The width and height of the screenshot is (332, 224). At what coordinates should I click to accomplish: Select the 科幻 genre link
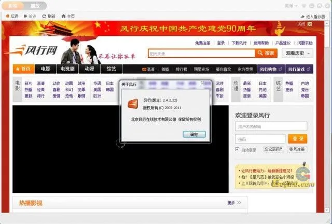click(x=69, y=90)
